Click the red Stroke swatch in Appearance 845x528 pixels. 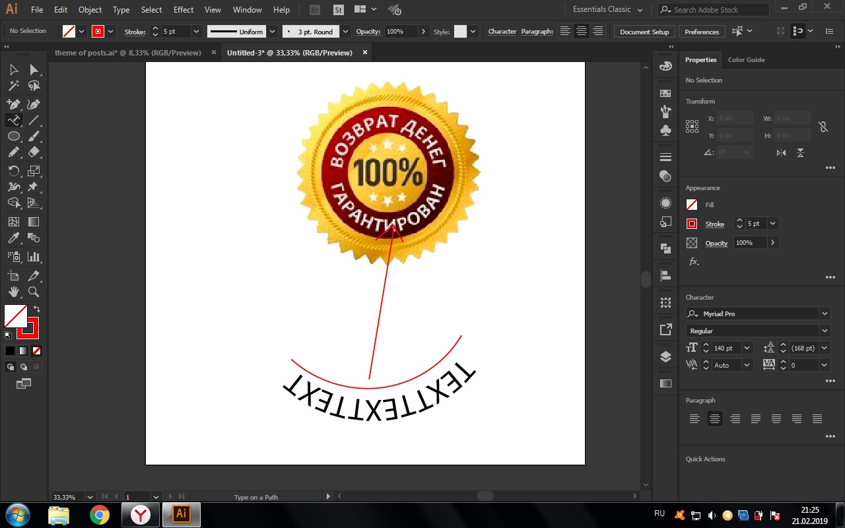[x=692, y=224]
